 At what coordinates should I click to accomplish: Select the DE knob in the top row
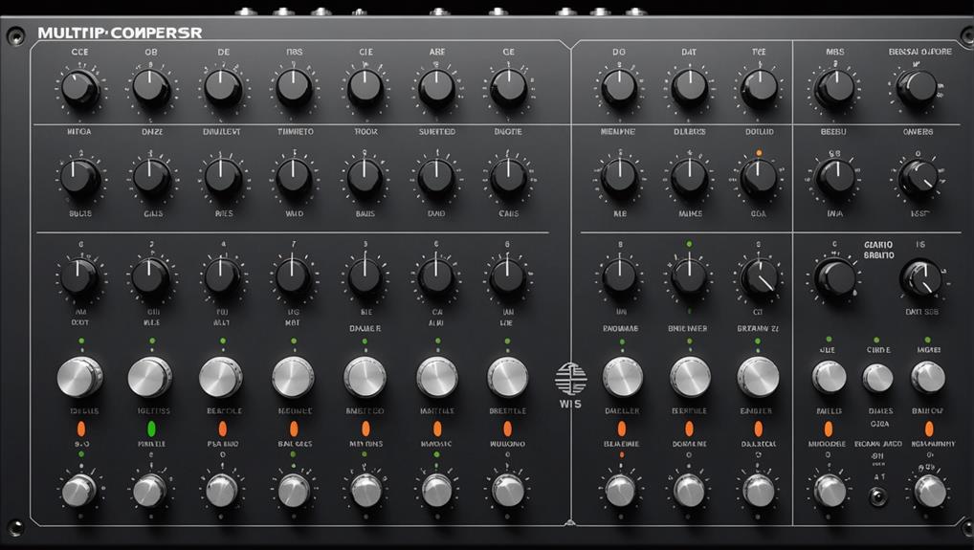tap(222, 88)
